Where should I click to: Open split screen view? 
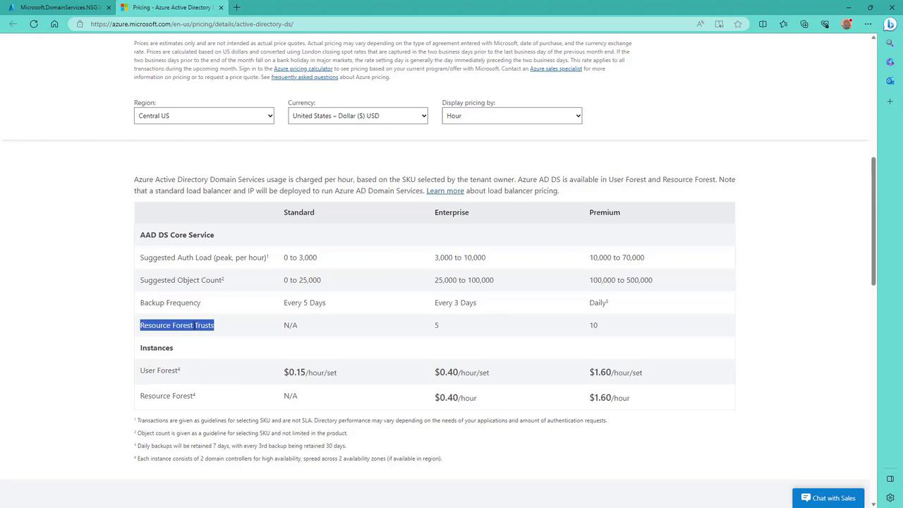click(x=763, y=24)
